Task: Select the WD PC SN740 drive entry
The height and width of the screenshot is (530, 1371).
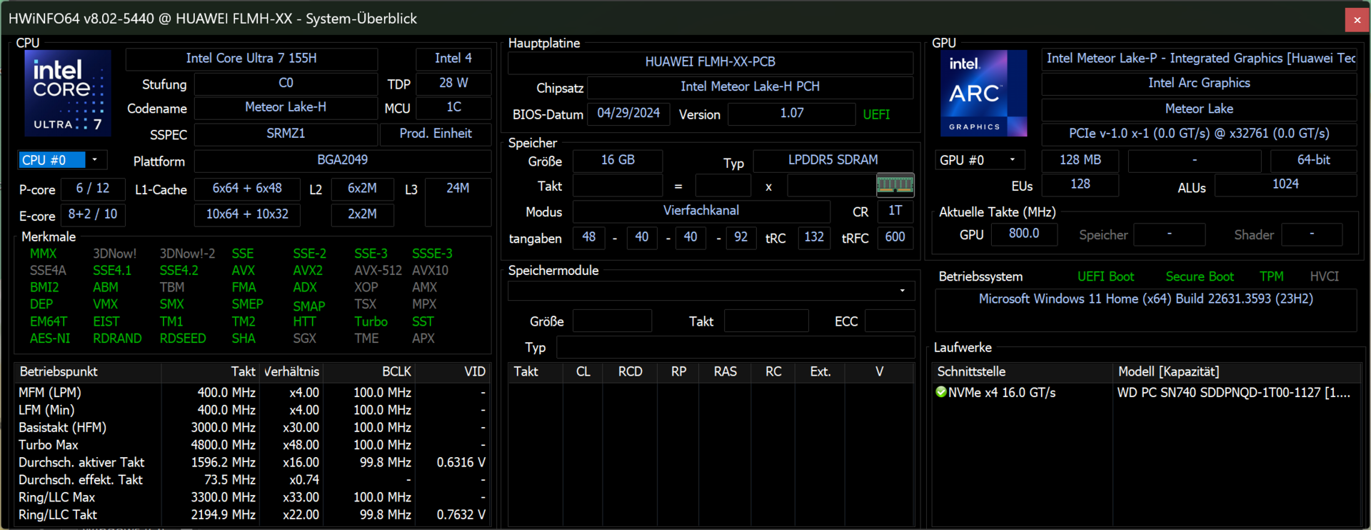Action: [x=1232, y=393]
